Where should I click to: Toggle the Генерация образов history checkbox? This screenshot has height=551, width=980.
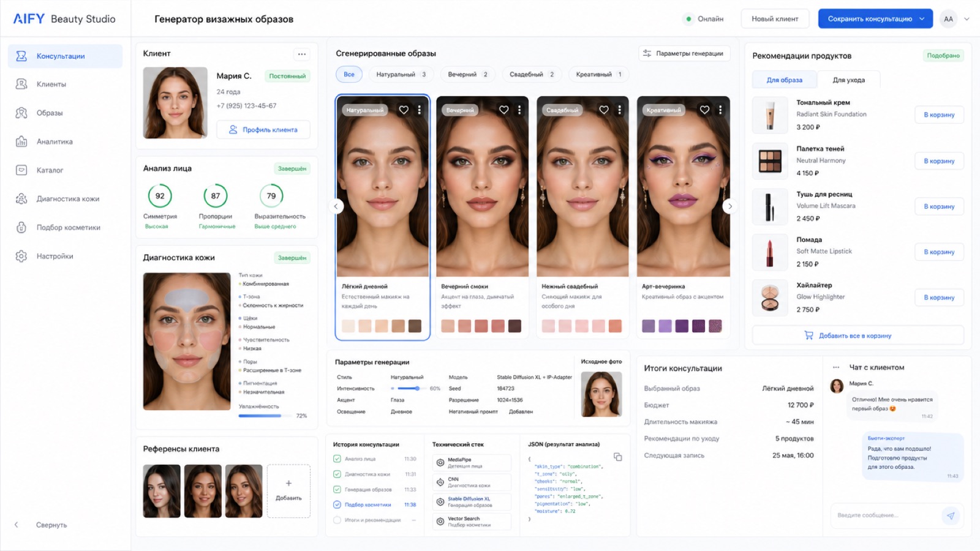point(337,489)
